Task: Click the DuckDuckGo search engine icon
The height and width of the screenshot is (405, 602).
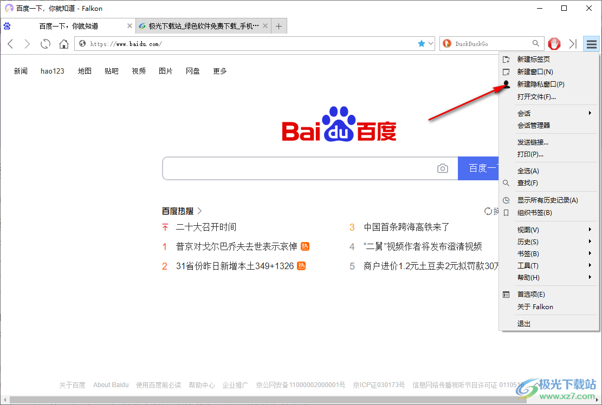Action: [447, 44]
